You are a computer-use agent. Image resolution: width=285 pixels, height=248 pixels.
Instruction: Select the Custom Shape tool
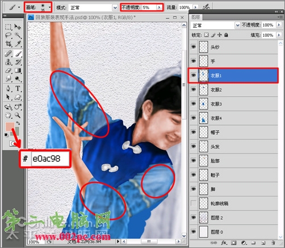click(18, 97)
